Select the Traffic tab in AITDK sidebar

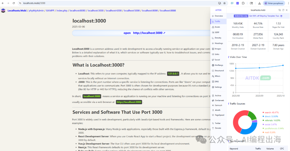tap(218, 21)
